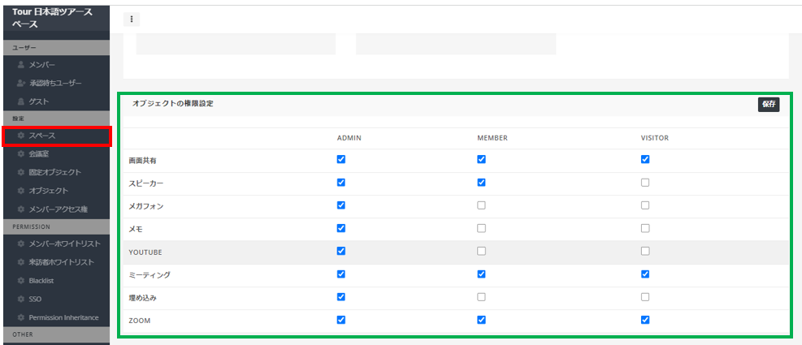Uncheck MEMBER for スピーカー
The width and height of the screenshot is (802, 345).
point(481,183)
